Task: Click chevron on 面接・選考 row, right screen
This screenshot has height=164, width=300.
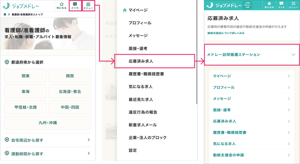Action: [x=289, y=110]
